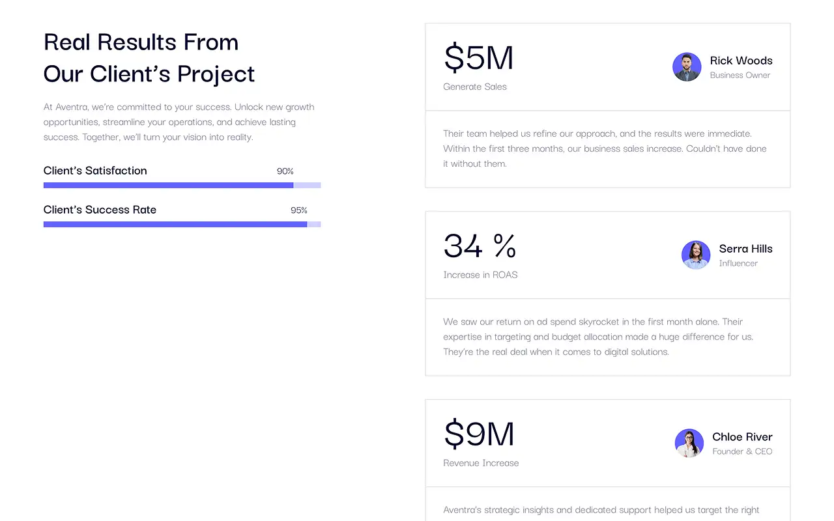Screen dimensions: 834x521
Task: Click the $9M revenue figure
Action: pyautogui.click(x=479, y=434)
